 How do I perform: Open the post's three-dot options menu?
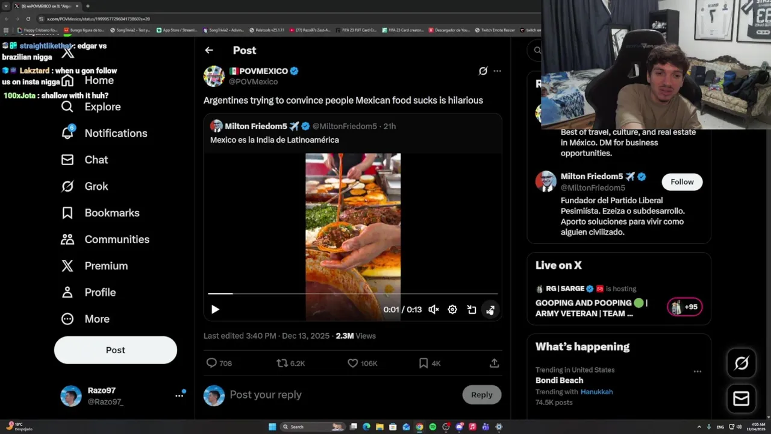coord(497,71)
